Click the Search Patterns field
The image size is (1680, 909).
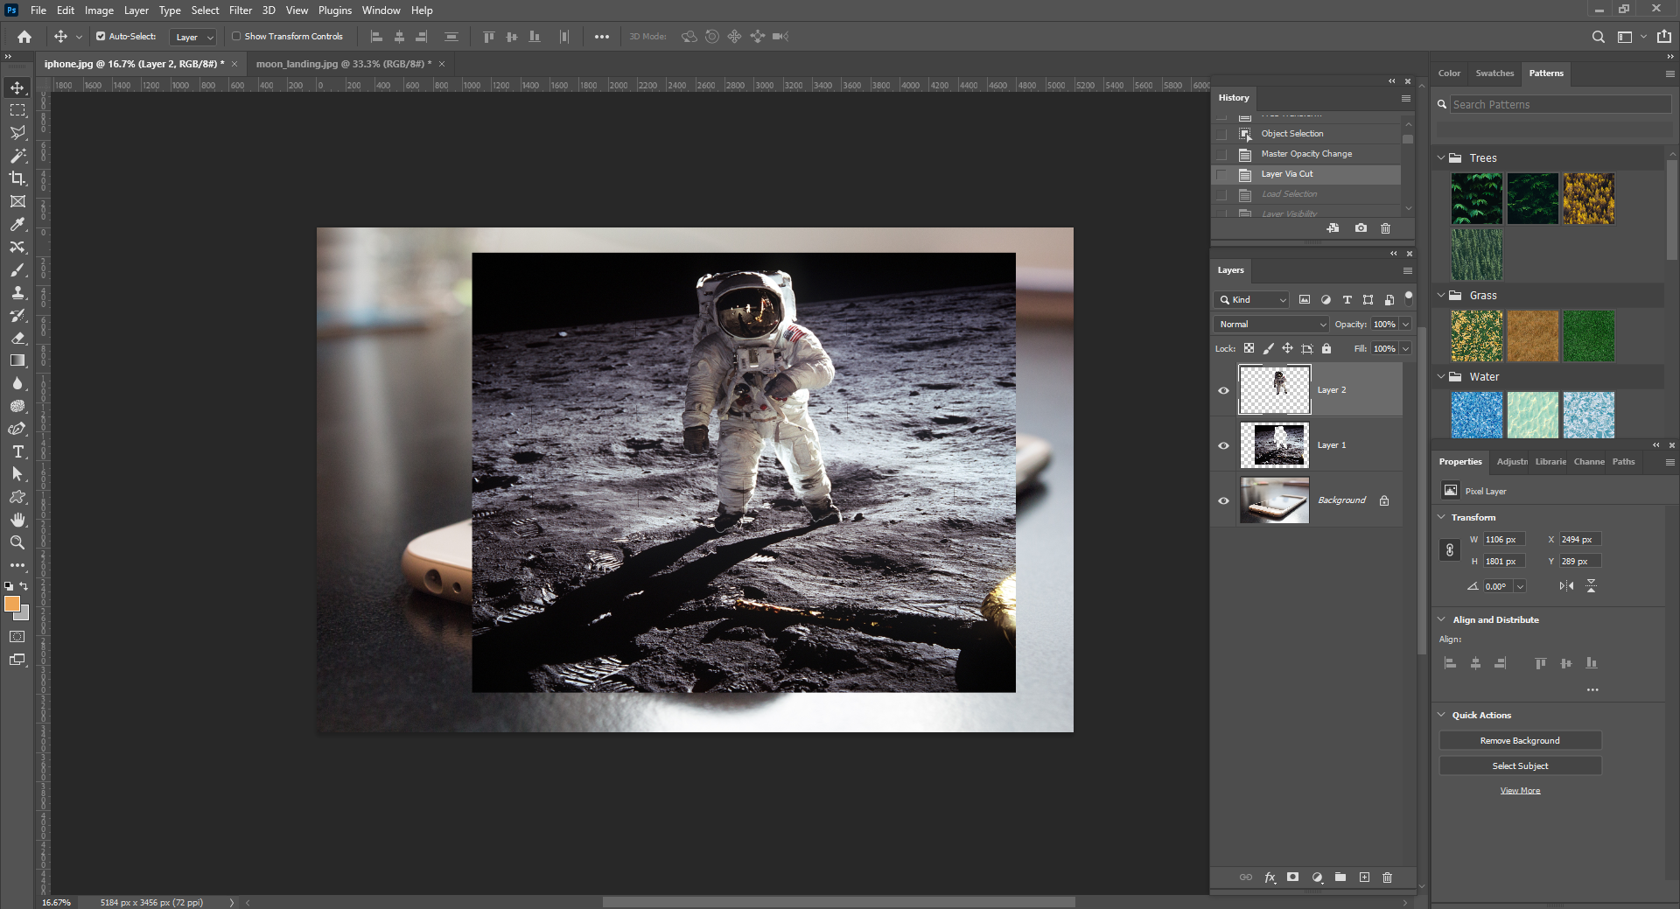[x=1560, y=104]
